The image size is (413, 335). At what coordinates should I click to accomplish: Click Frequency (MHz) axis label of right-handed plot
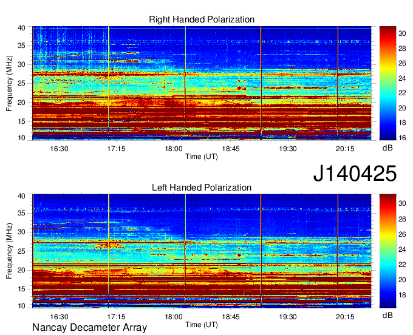pos(9,83)
